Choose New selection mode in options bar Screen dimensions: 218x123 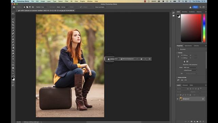click(24, 7)
